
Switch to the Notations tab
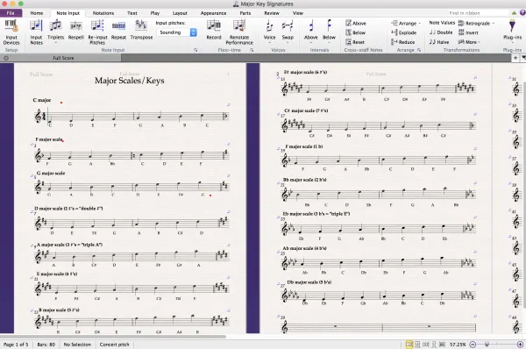point(103,13)
